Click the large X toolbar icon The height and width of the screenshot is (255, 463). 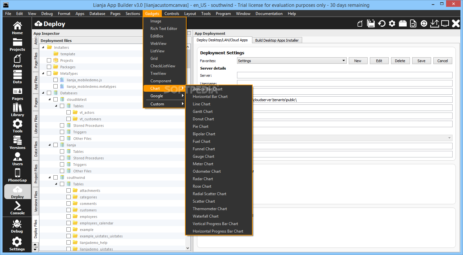(x=456, y=23)
